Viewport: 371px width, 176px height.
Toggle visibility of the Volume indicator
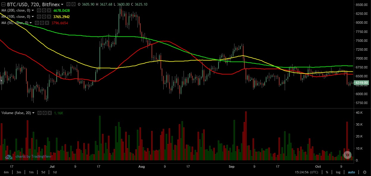click(x=40, y=113)
